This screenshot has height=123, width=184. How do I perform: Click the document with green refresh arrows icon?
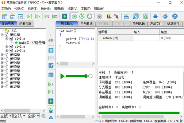tap(146, 16)
